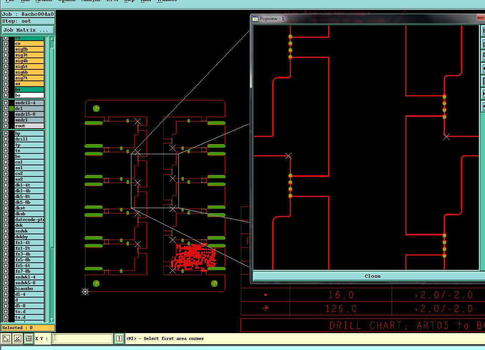485x350 pixels.
Task: Click the Step: set label
Action: (x=28, y=21)
